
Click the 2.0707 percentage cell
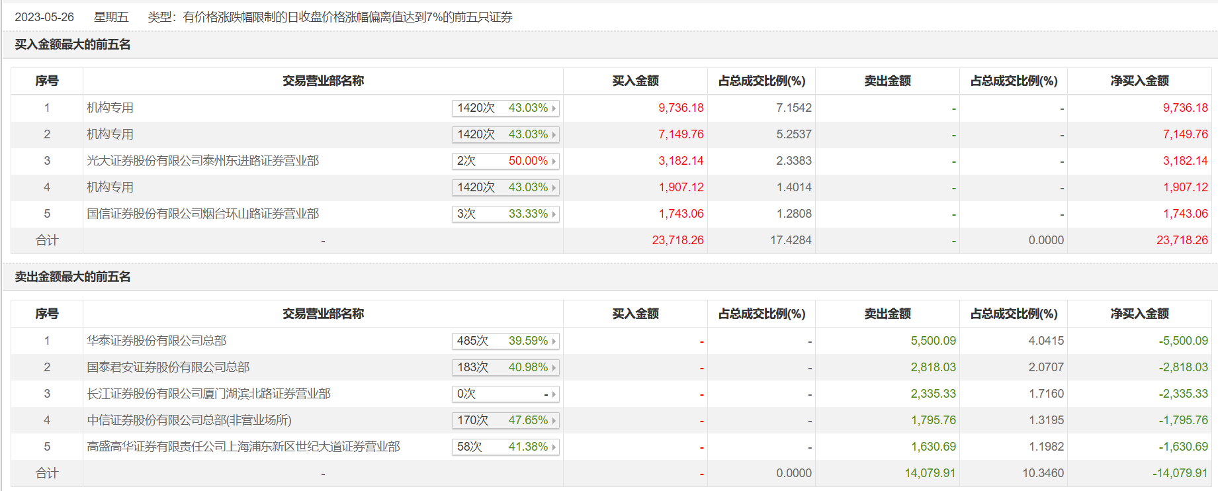(1046, 367)
